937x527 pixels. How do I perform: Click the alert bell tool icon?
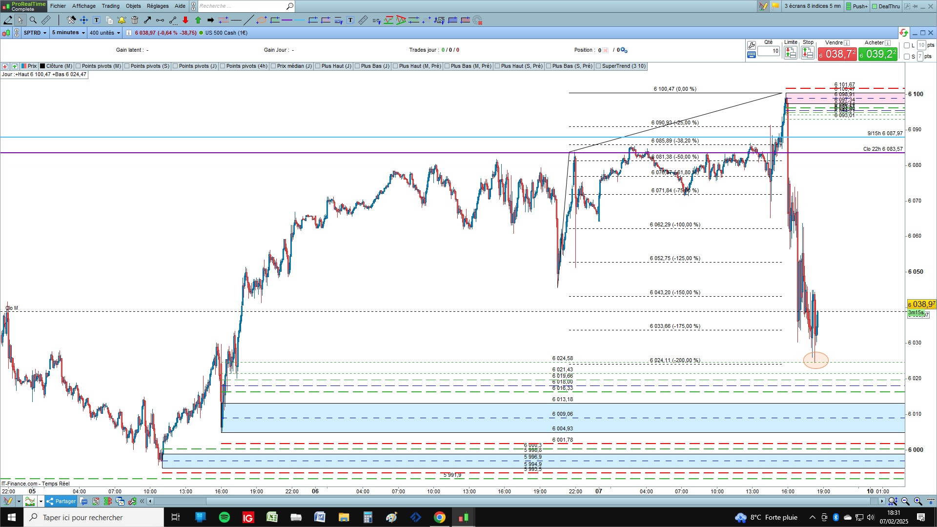click(x=122, y=20)
